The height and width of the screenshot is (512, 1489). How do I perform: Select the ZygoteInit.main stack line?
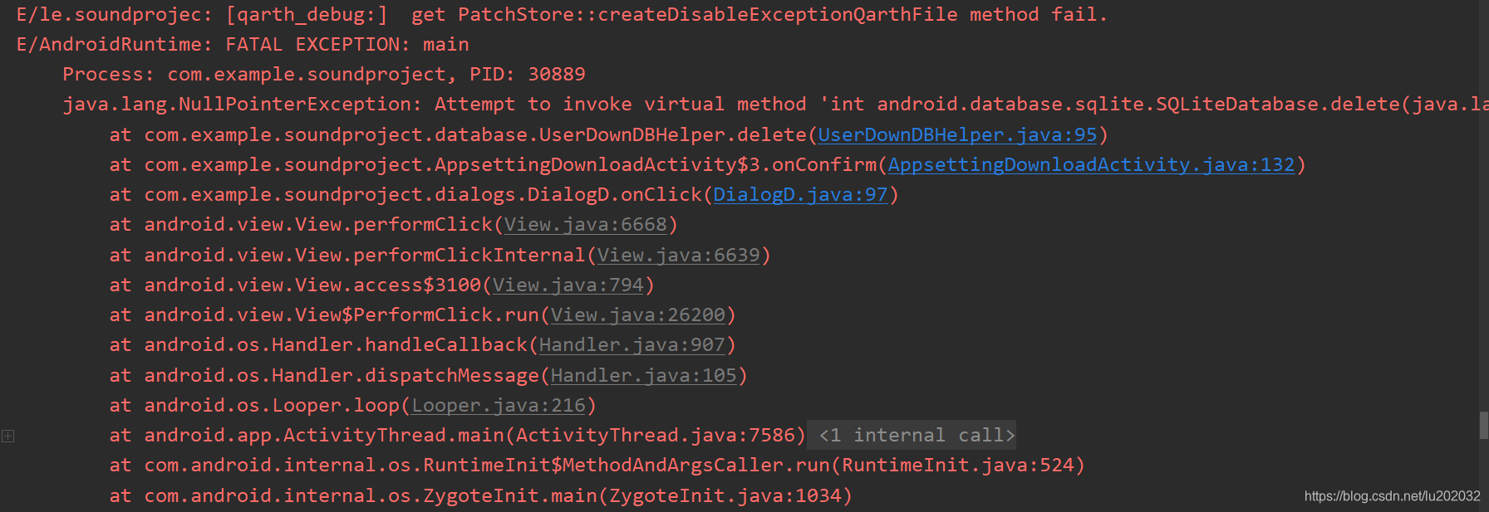(481, 495)
